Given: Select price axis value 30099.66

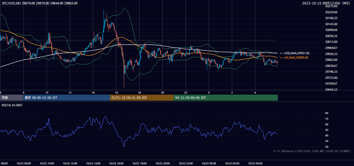Looking at the screenshot, I should coord(331,30).
